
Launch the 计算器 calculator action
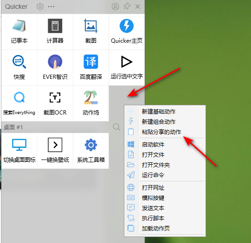pos(55,32)
